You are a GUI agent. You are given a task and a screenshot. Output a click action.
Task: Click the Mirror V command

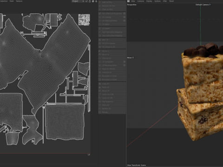[x=112, y=55]
